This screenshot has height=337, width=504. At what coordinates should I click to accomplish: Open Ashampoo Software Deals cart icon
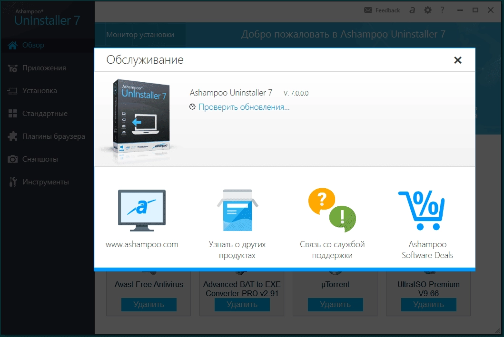click(x=422, y=211)
